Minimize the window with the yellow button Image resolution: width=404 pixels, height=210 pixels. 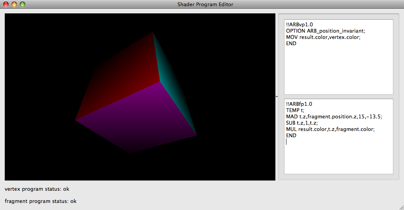14,4
